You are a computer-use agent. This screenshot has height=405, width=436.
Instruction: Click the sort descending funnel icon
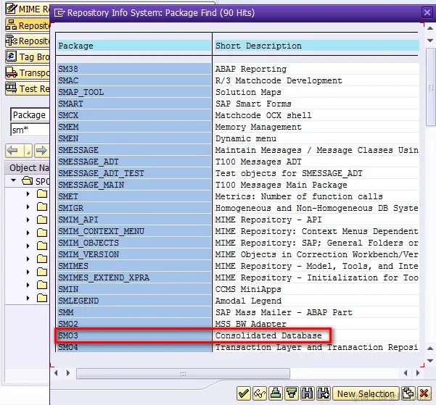pyautogui.click(x=292, y=393)
